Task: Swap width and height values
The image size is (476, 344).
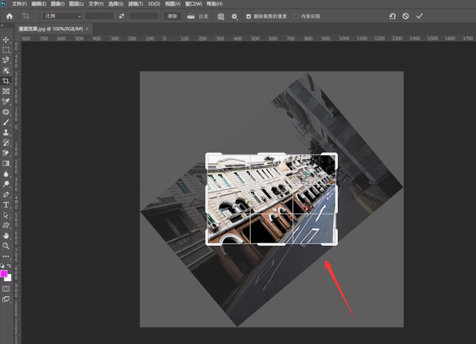Action: pyautogui.click(x=121, y=16)
